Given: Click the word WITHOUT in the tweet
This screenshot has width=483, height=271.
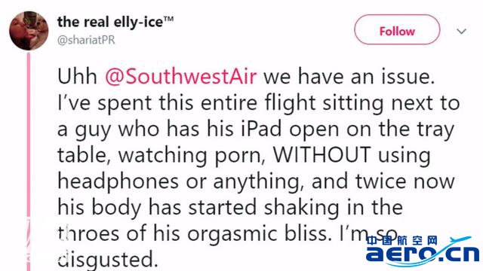Looking at the screenshot, I should (x=321, y=154).
